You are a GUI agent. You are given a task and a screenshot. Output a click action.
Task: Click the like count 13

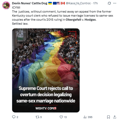[x=65, y=117]
